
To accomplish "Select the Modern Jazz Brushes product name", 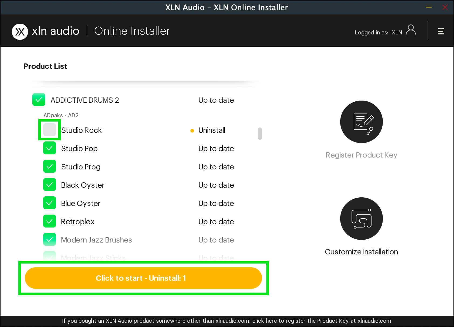I will click(97, 240).
